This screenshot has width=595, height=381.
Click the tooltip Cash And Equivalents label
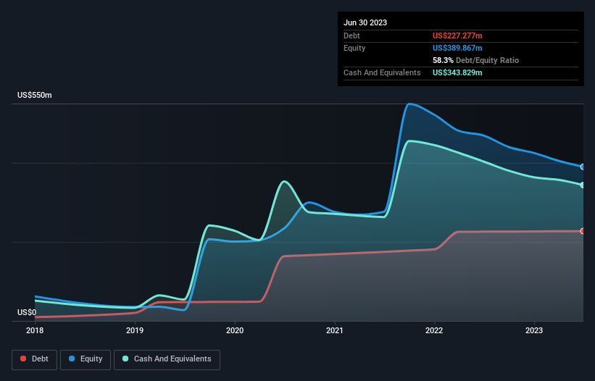click(x=382, y=72)
